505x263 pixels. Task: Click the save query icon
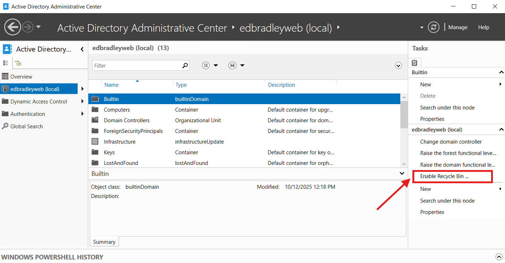pos(233,65)
